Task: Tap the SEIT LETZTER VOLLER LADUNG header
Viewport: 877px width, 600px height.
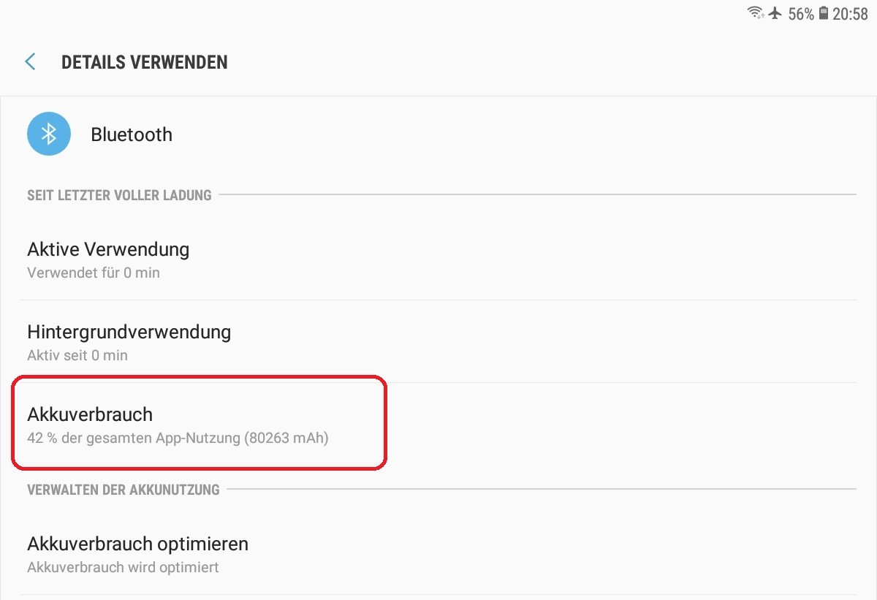Action: tap(119, 195)
